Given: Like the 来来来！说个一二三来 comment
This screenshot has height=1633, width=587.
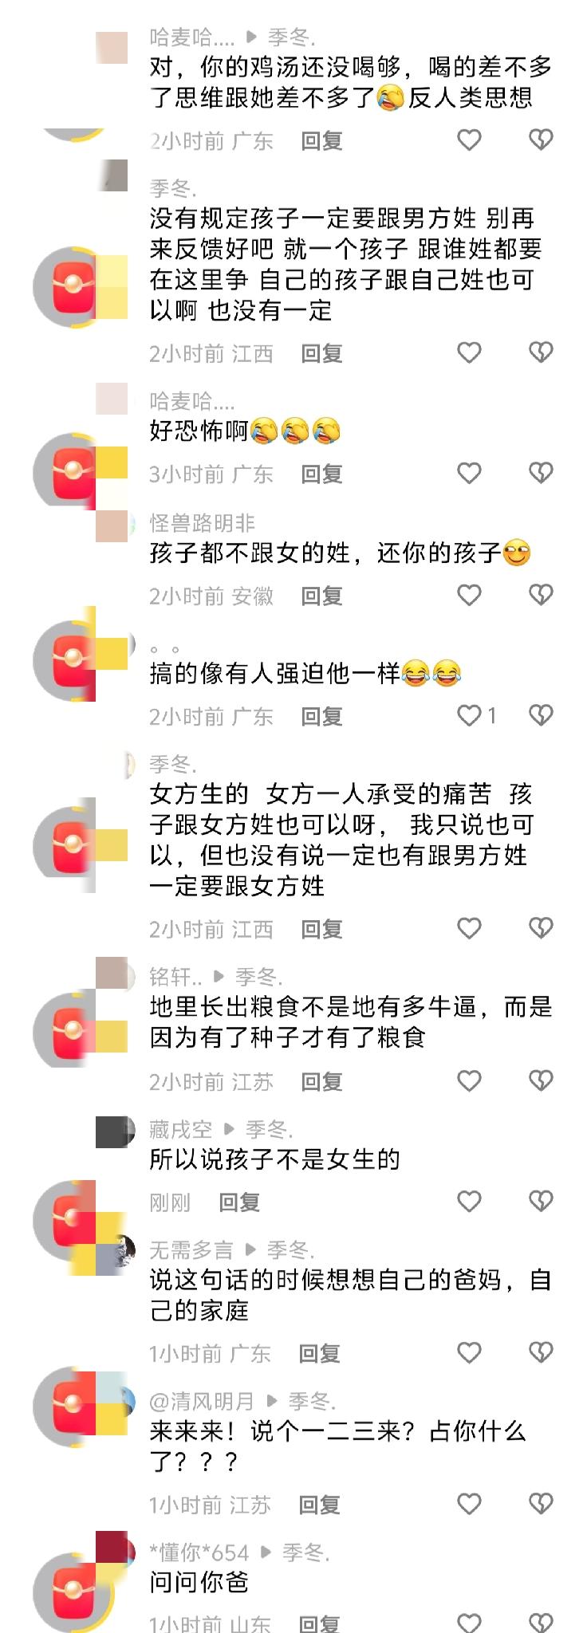Looking at the screenshot, I should point(469,1504).
